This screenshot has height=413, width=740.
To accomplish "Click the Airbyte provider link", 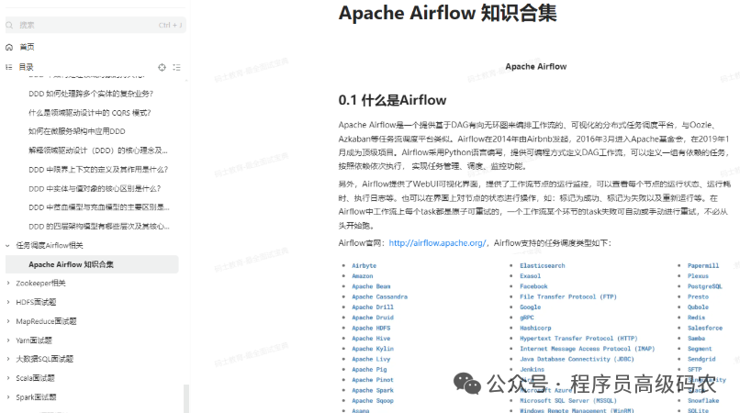I will (x=364, y=266).
